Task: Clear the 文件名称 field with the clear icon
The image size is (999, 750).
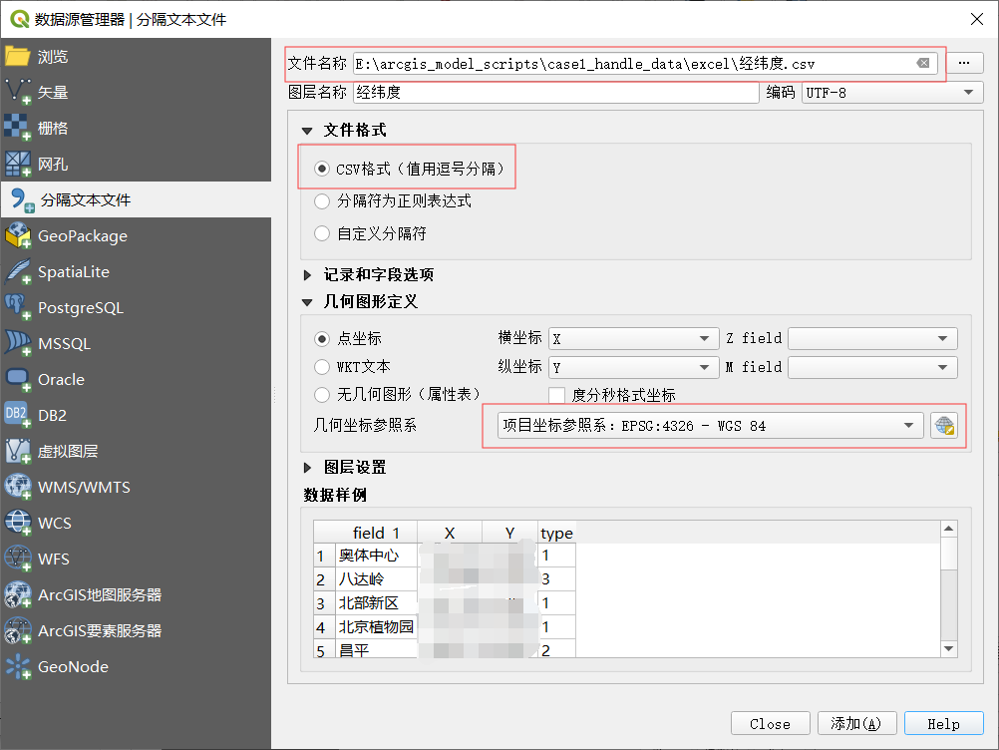Action: [x=923, y=62]
